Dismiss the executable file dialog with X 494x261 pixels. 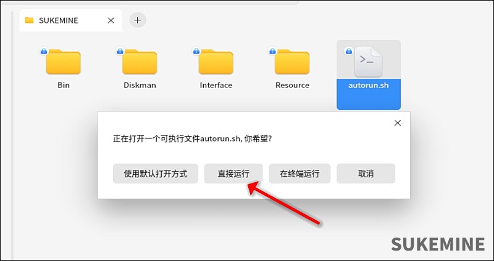coord(398,123)
